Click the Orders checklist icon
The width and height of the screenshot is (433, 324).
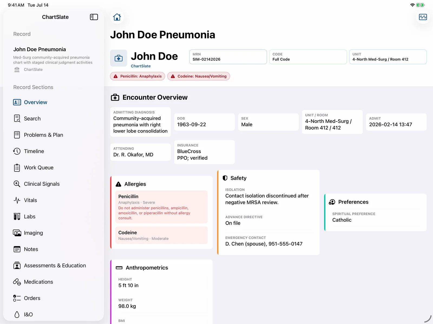(x=17, y=298)
